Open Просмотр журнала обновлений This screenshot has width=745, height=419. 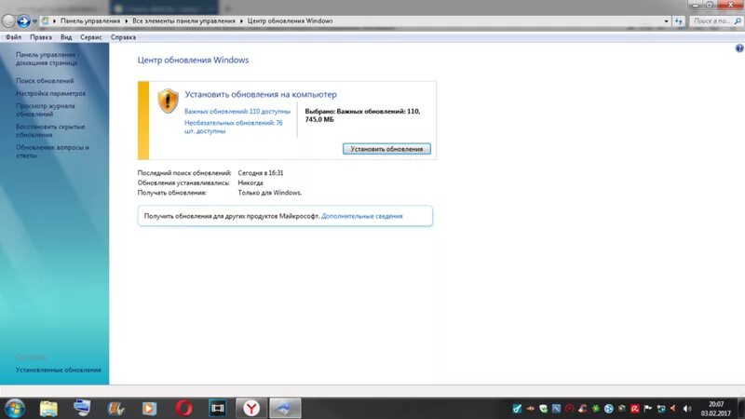[45, 110]
